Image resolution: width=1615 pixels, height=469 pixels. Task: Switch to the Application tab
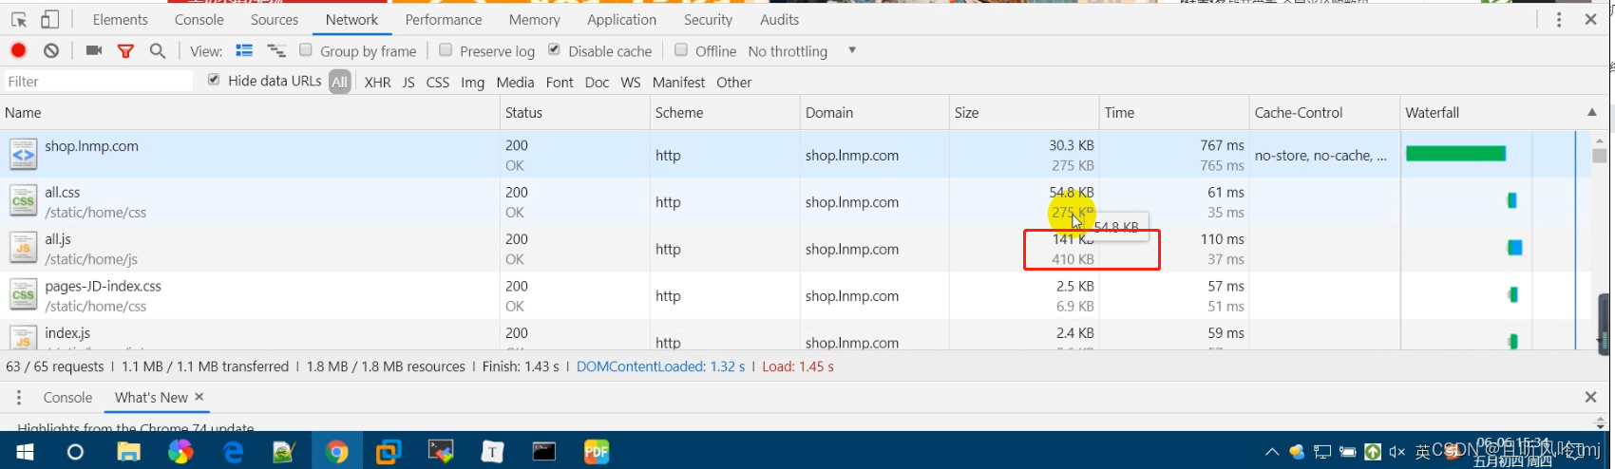(621, 19)
